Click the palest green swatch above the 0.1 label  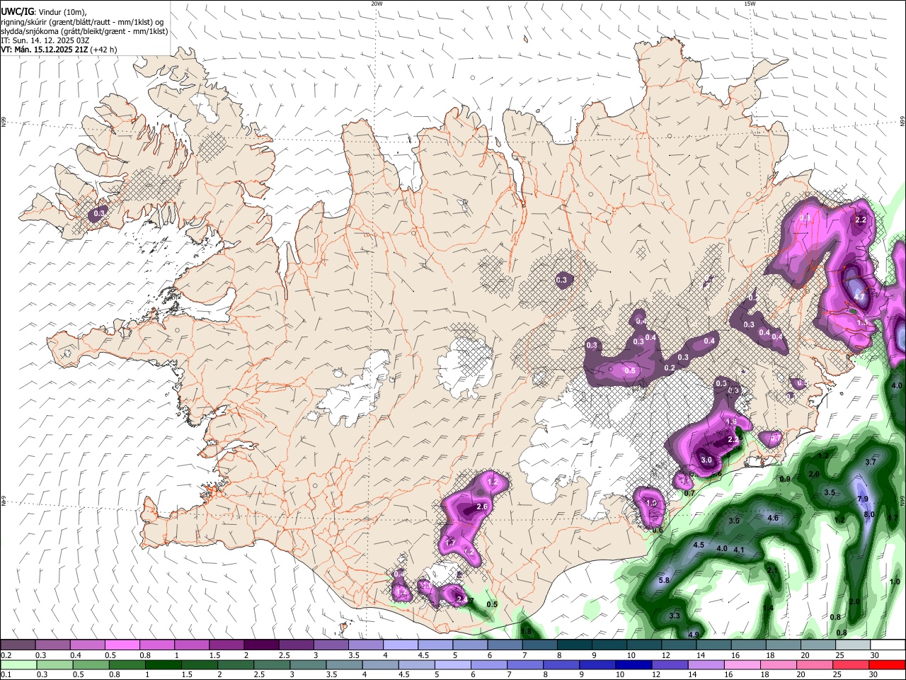(18, 665)
